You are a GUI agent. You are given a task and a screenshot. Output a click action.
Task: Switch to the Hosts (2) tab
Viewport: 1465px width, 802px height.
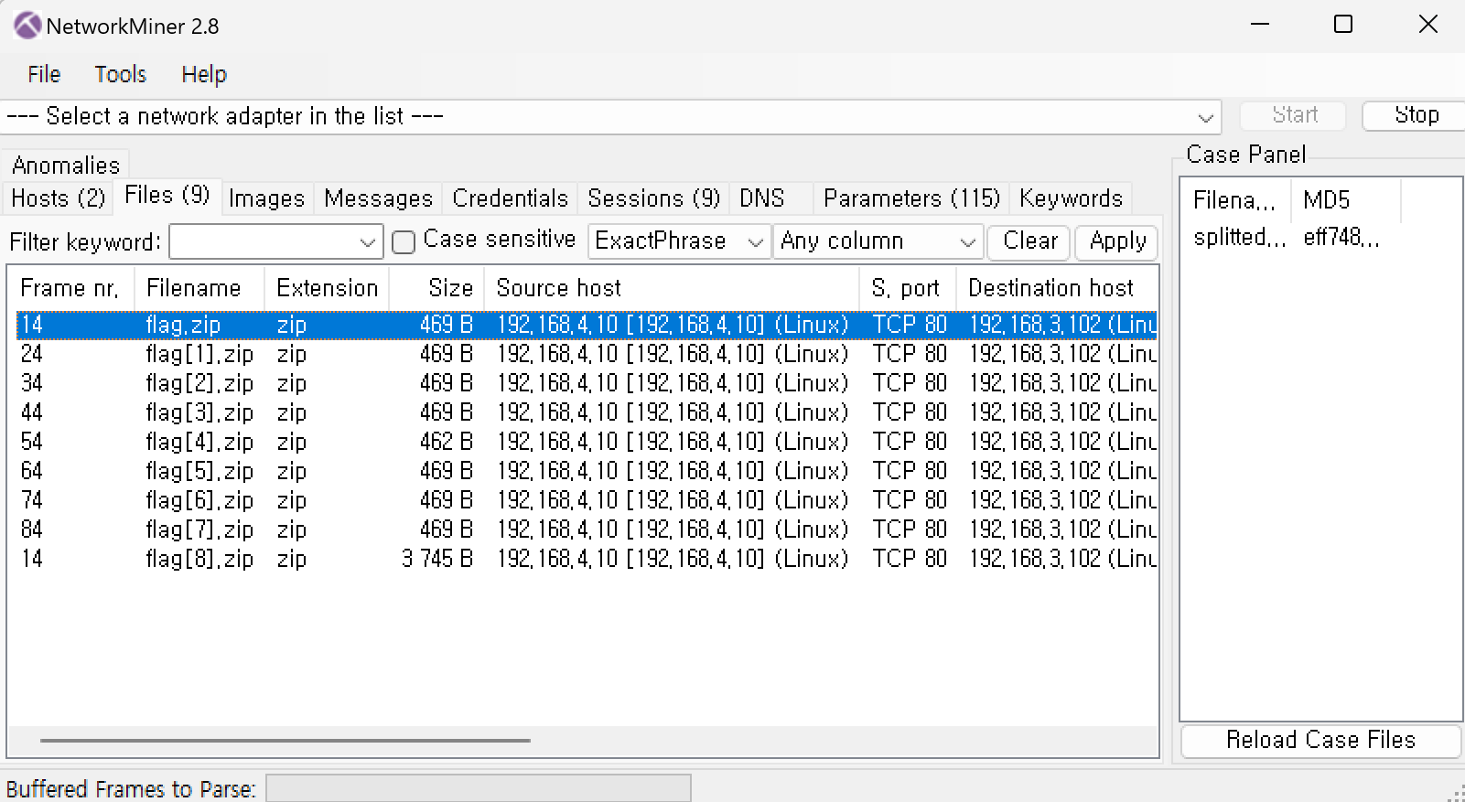click(x=58, y=198)
